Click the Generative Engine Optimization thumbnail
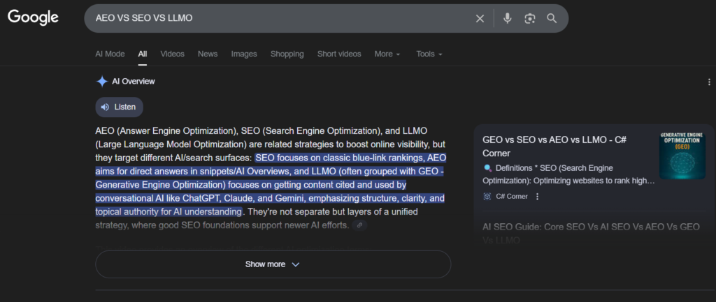716x302 pixels. (x=682, y=156)
